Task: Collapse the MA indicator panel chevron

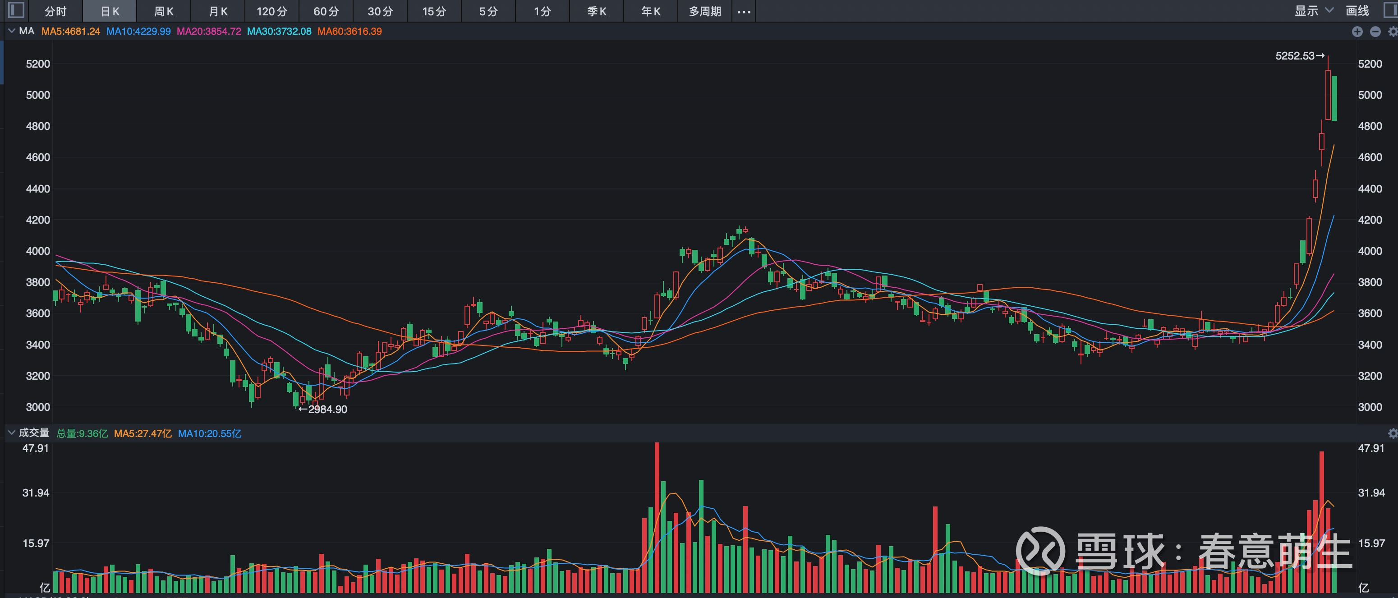Action: [x=11, y=31]
